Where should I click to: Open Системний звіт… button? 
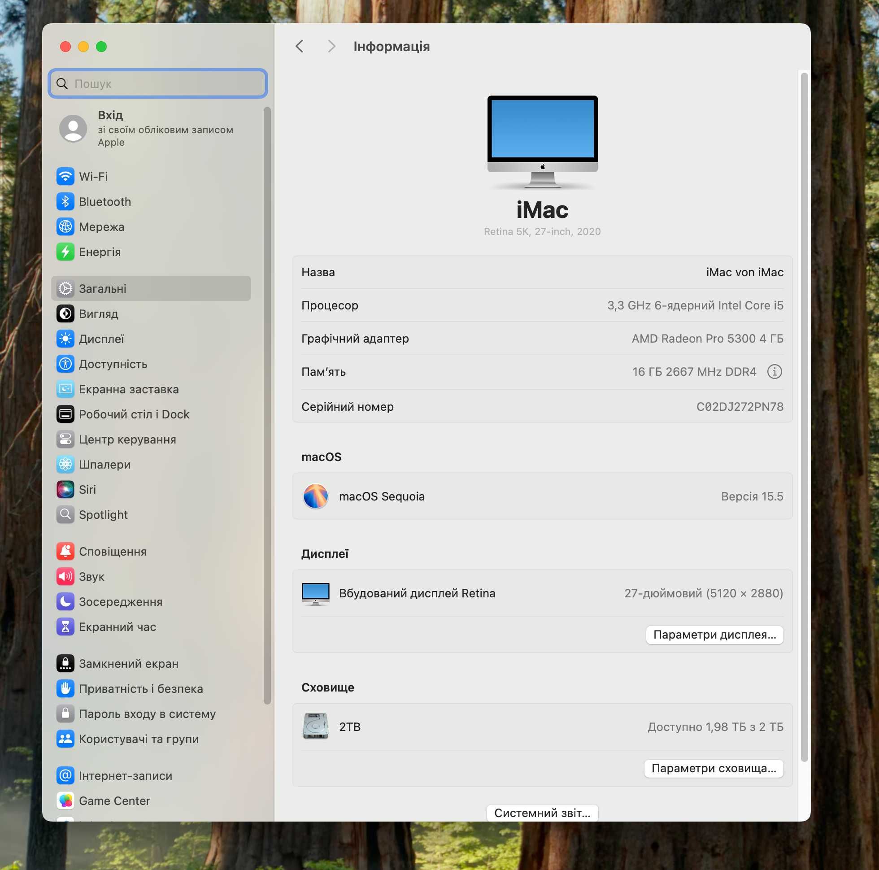[x=542, y=813]
